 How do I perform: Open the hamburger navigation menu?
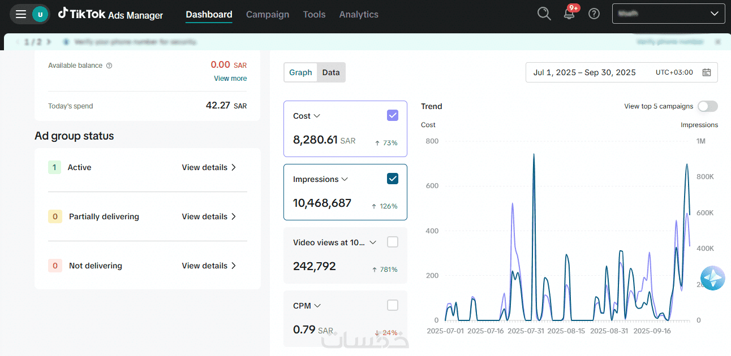21,14
